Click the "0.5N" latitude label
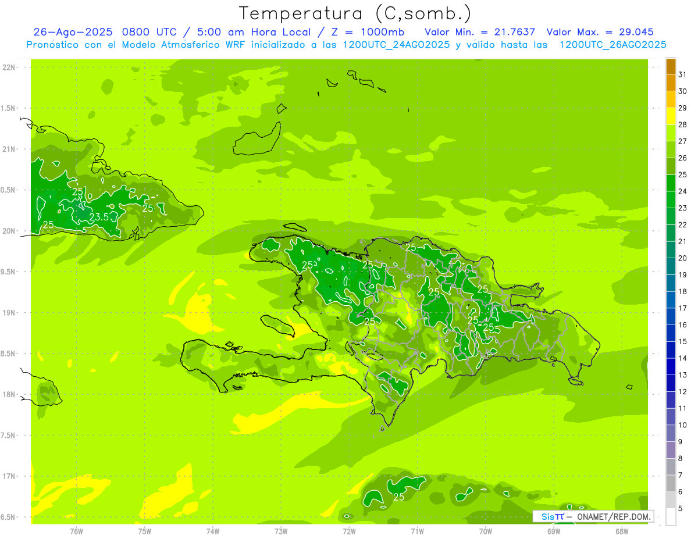 click(8, 190)
